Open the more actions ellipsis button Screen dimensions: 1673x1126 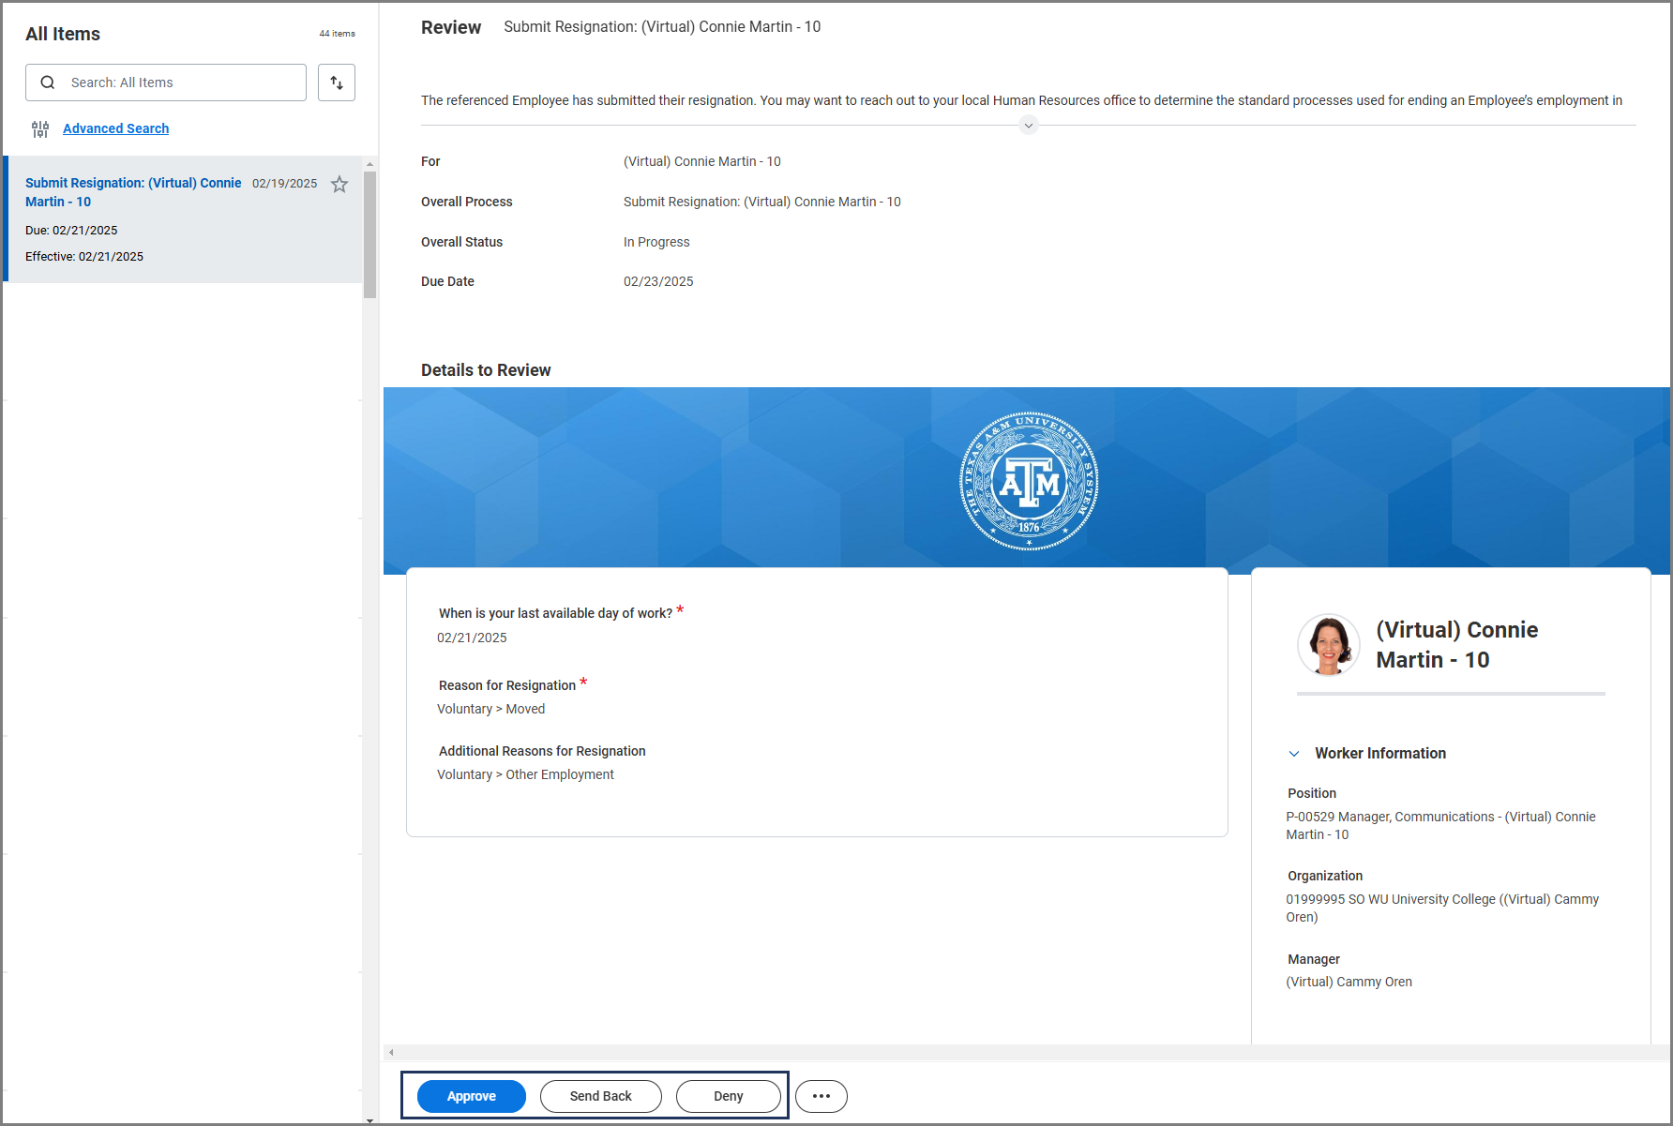pos(821,1096)
